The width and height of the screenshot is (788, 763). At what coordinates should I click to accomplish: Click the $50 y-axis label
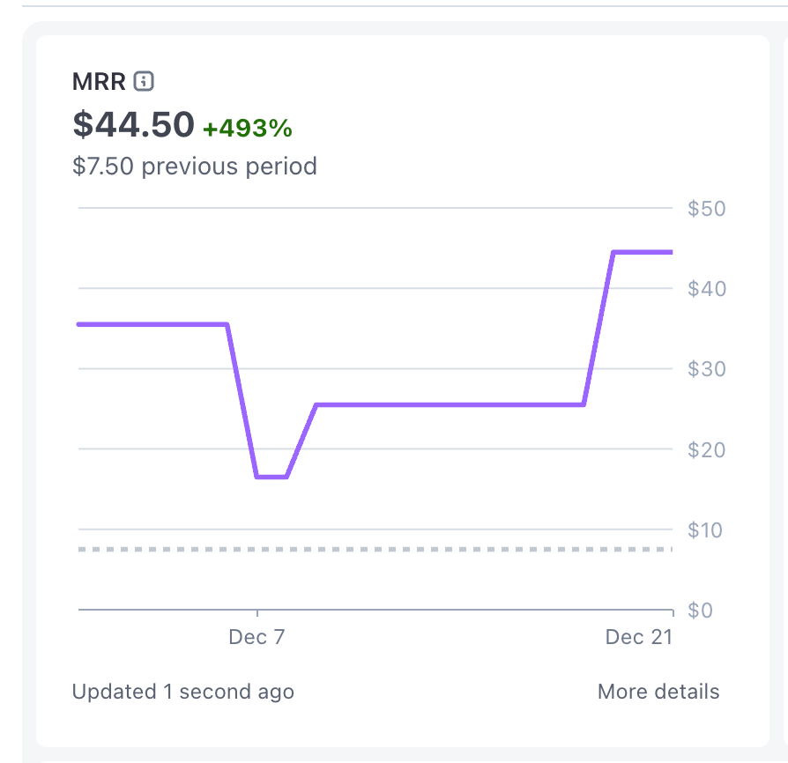tap(706, 209)
